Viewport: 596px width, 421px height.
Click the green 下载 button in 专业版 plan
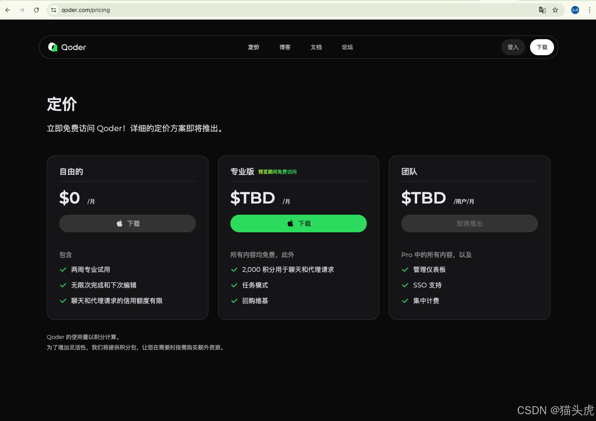coord(298,223)
